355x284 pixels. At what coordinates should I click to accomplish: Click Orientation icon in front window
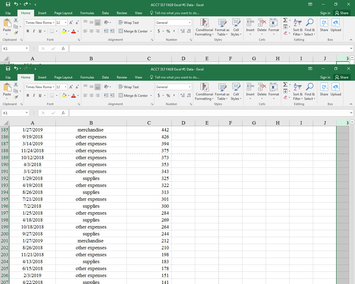click(x=106, y=87)
